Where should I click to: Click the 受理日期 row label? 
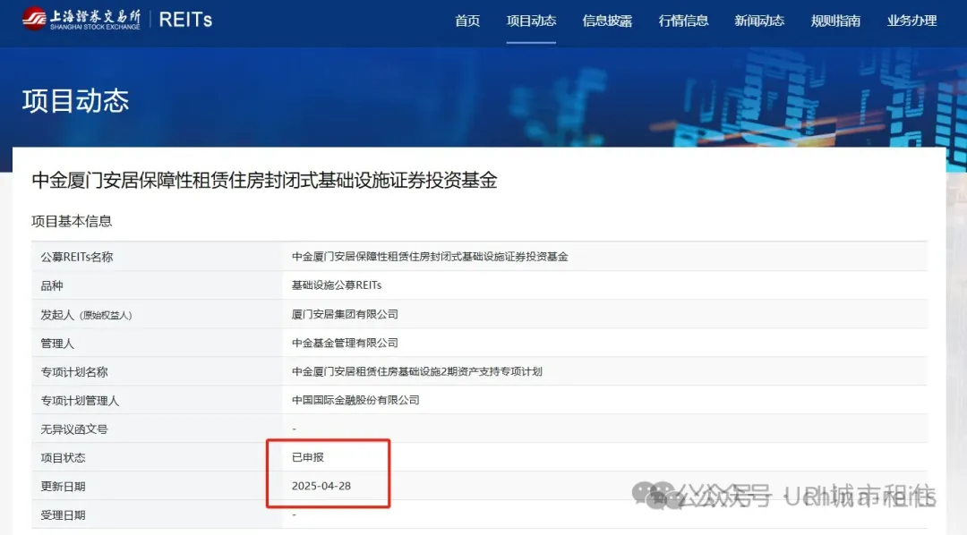[63, 514]
